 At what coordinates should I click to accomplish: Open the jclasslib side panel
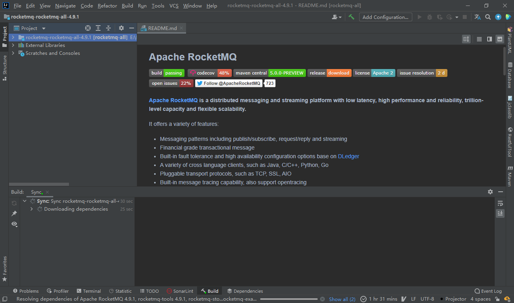pos(510,107)
